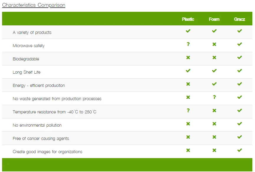
Task: Click Gracz's checkmark for Microwave safety
Action: 239,44
